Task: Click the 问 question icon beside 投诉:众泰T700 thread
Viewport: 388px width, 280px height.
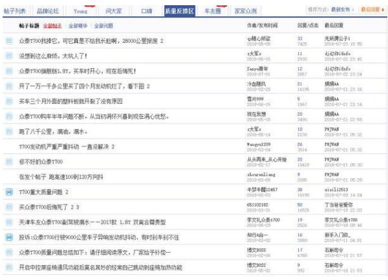Action: pos(9,238)
